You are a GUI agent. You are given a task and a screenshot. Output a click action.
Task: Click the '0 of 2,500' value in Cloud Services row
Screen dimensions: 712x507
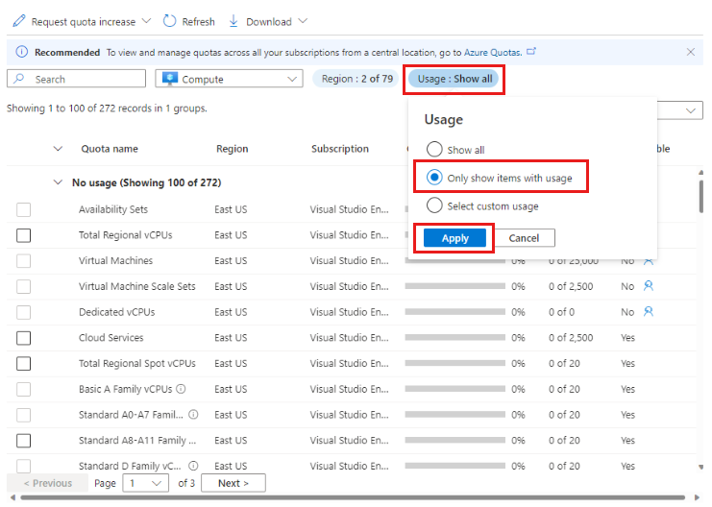tap(571, 338)
